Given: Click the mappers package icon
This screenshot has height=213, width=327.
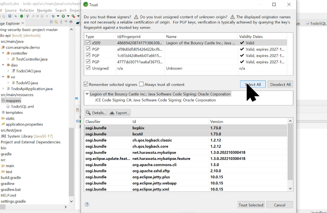Looking at the screenshot, I should 3,100.
